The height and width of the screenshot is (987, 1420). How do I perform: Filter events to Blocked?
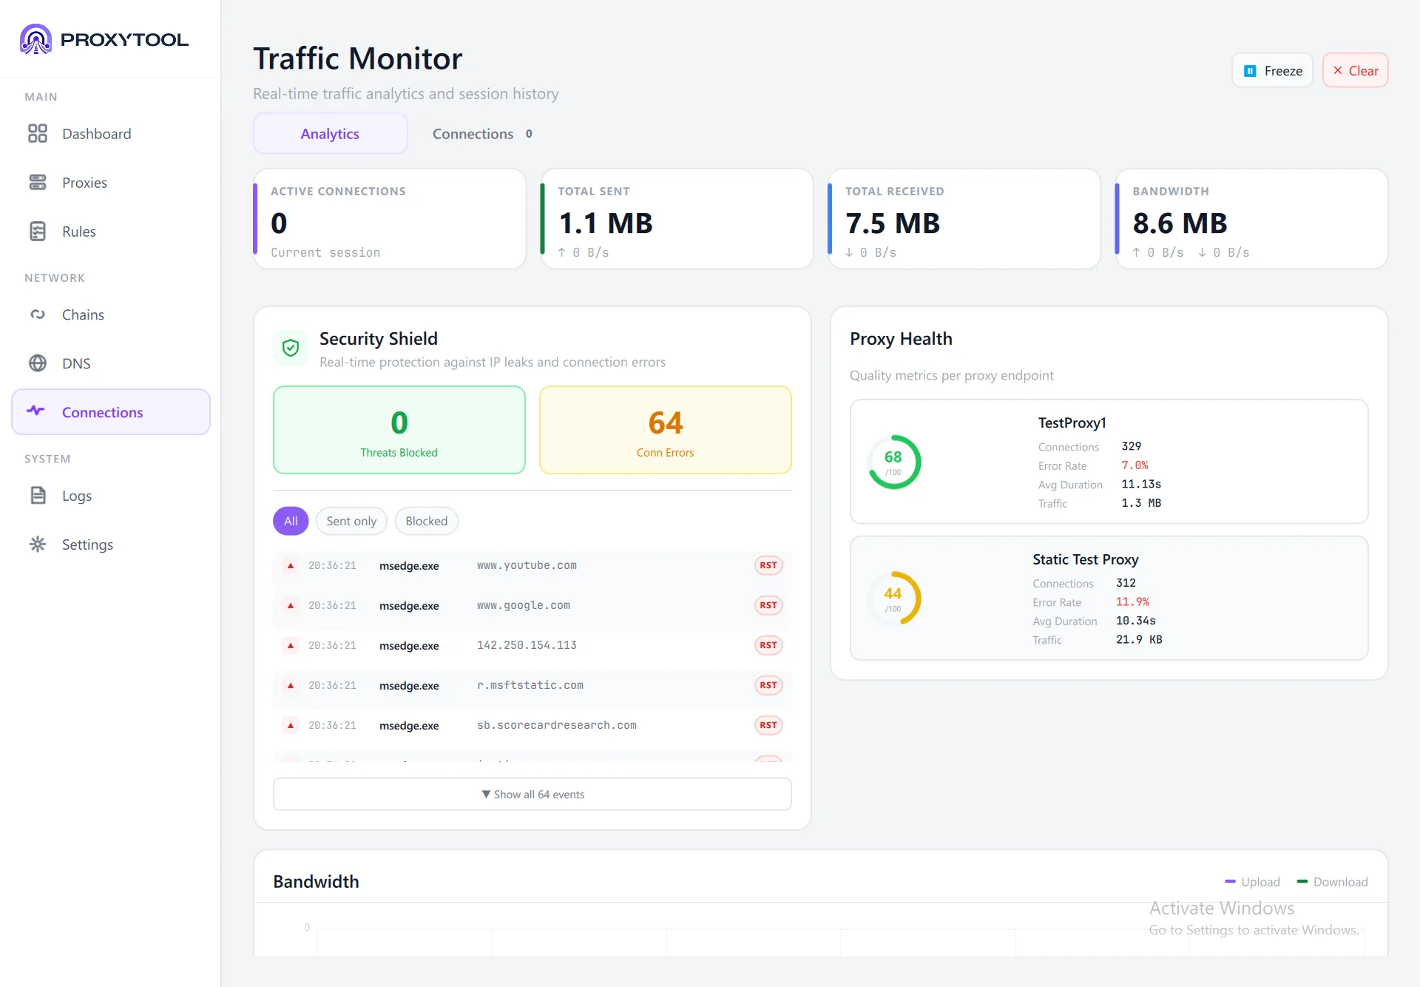tap(426, 521)
